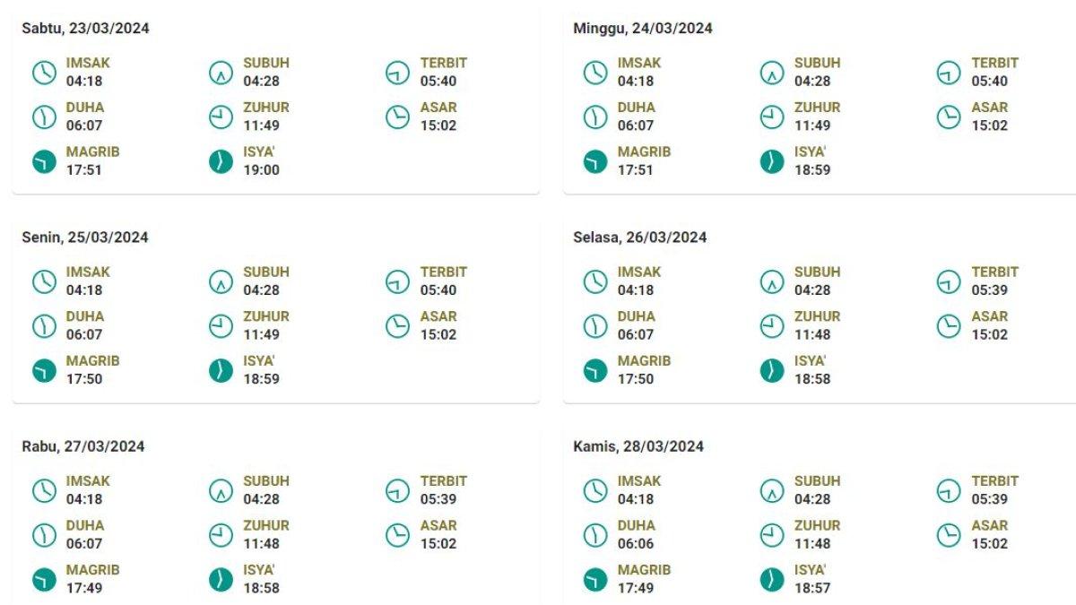The height and width of the screenshot is (605, 1076).
Task: Click the Kamis, 28/03/2024 heading
Action: [x=638, y=446]
